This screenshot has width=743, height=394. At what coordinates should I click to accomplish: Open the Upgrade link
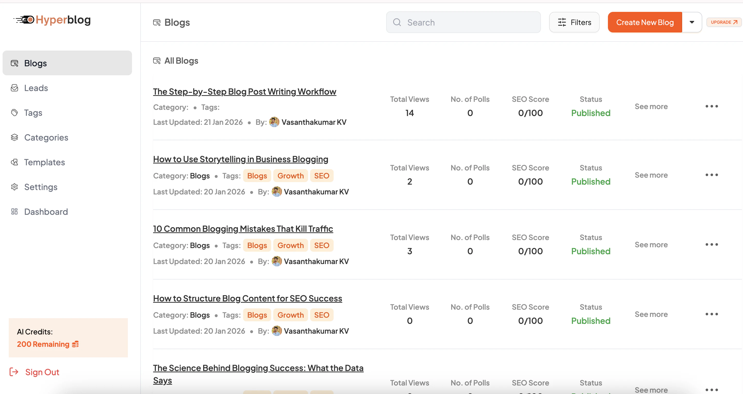(x=724, y=22)
